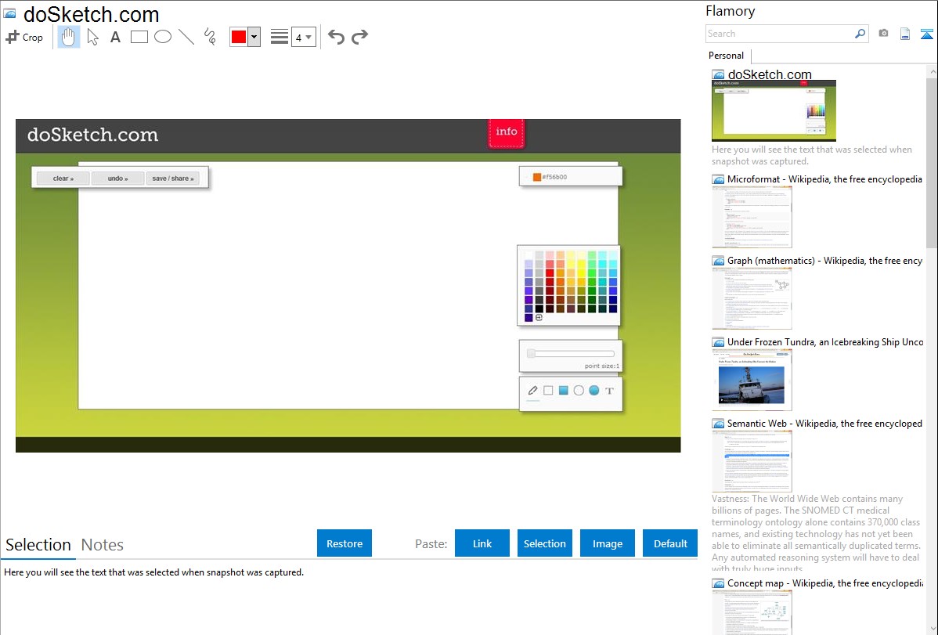Select the "doSketch.com" title in the snapshot list
The width and height of the screenshot is (938, 635).
click(x=770, y=74)
